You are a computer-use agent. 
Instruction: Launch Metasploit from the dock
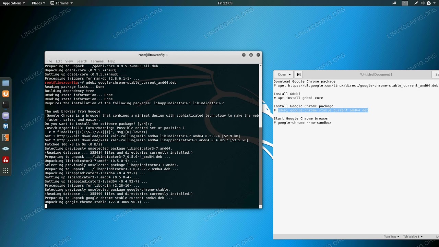click(x=5, y=127)
